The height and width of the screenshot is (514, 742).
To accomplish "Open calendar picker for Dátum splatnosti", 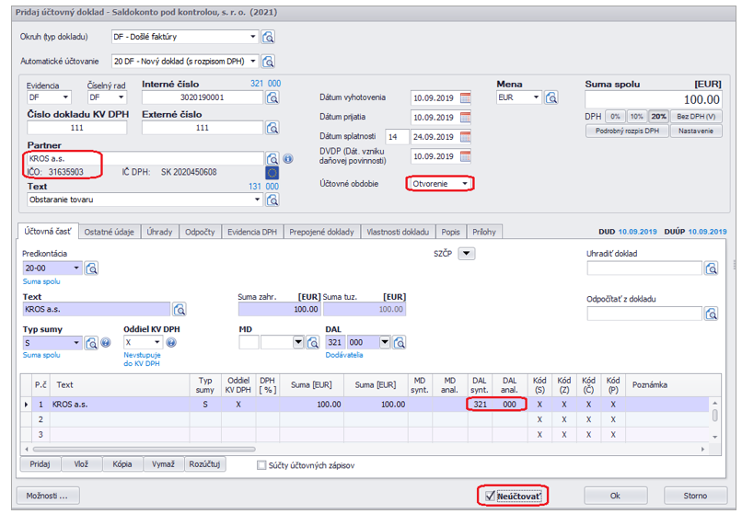I will (465, 136).
